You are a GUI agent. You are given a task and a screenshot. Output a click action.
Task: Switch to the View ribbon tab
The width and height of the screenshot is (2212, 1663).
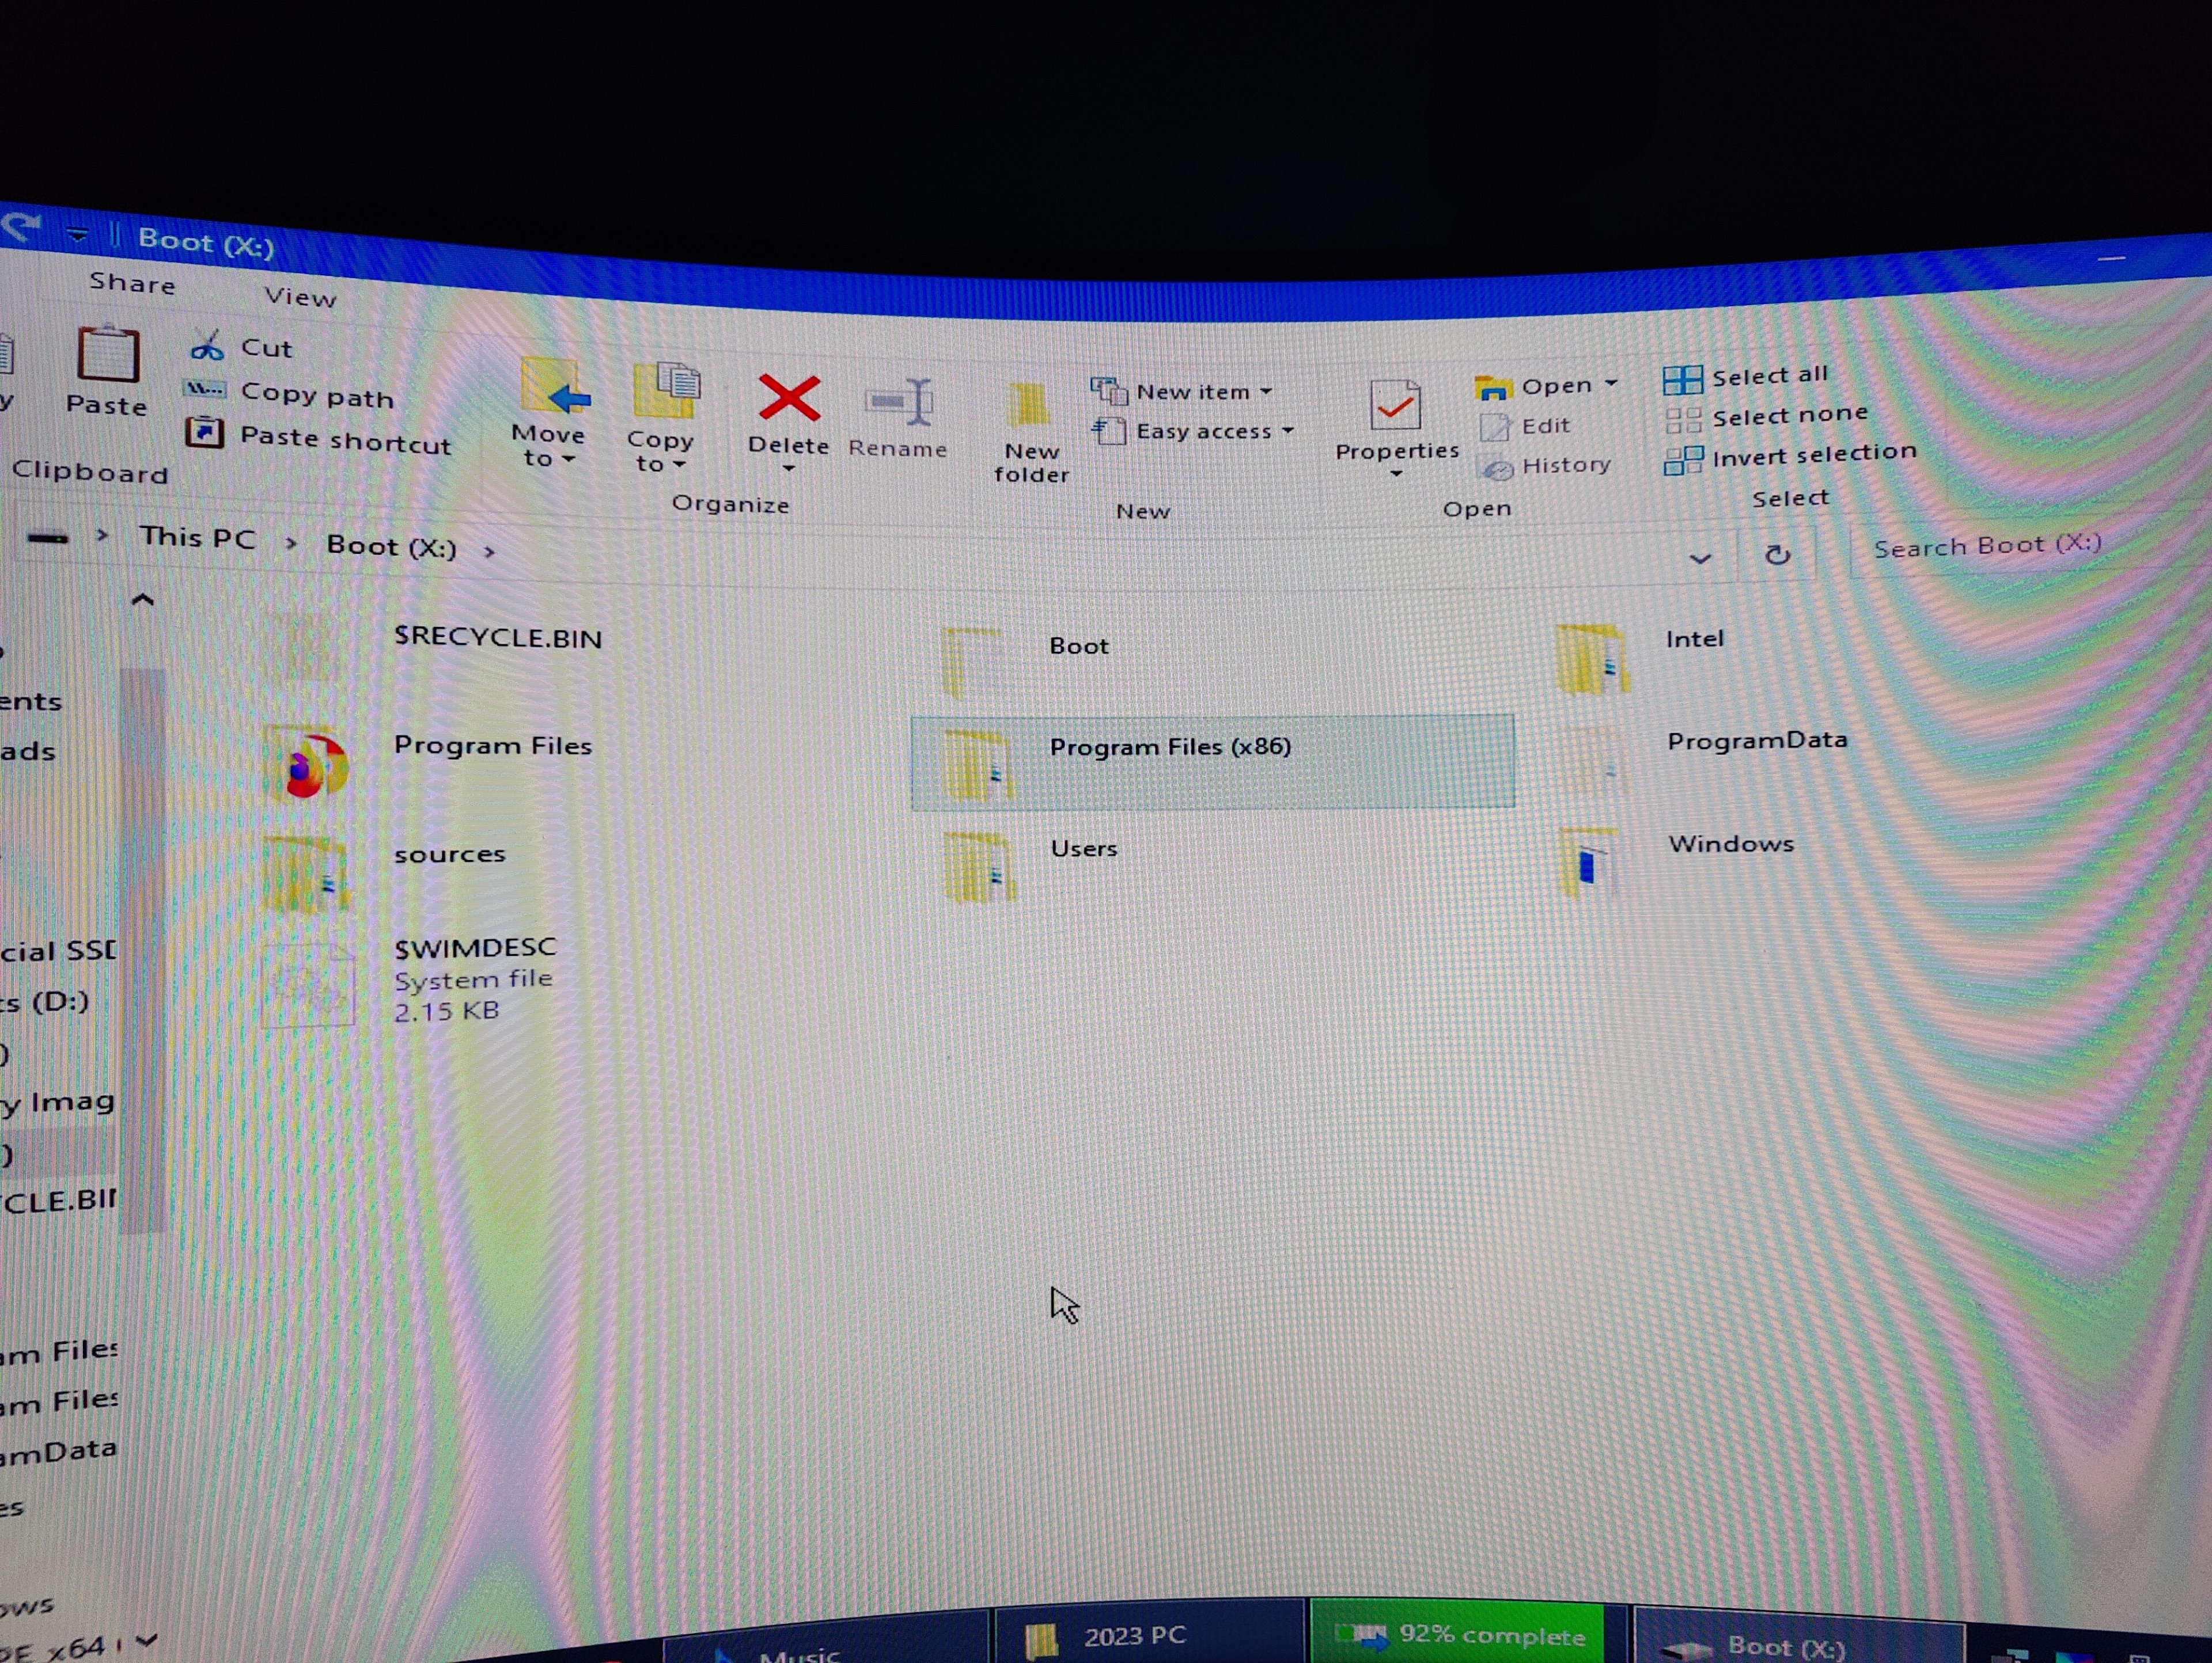click(299, 297)
